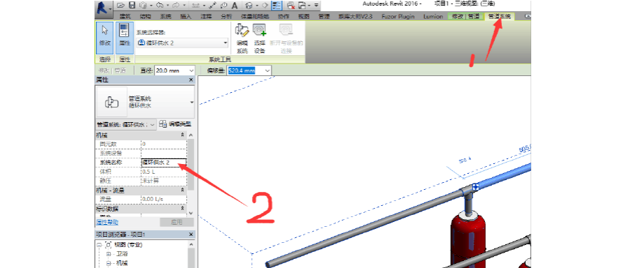Image resolution: width=625 pixels, height=268 pixels.
Task: Select the Text 'A' tool icon
Action: 234,6
